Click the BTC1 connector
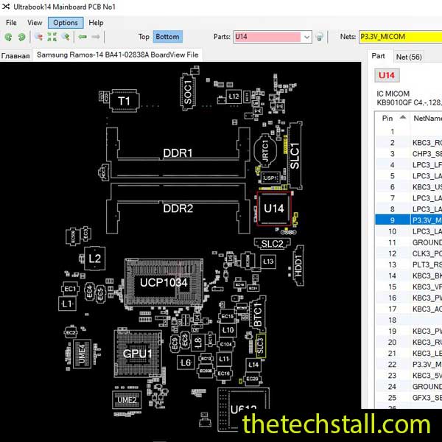Screen dimensions: 442x442 click(x=258, y=314)
